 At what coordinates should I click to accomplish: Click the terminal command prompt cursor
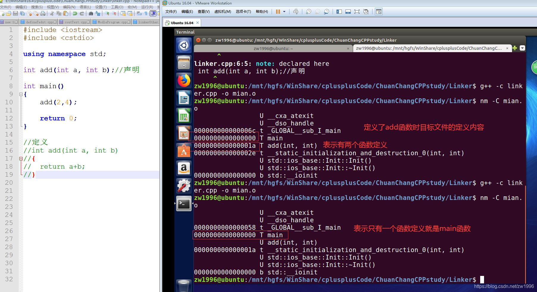(x=482, y=279)
